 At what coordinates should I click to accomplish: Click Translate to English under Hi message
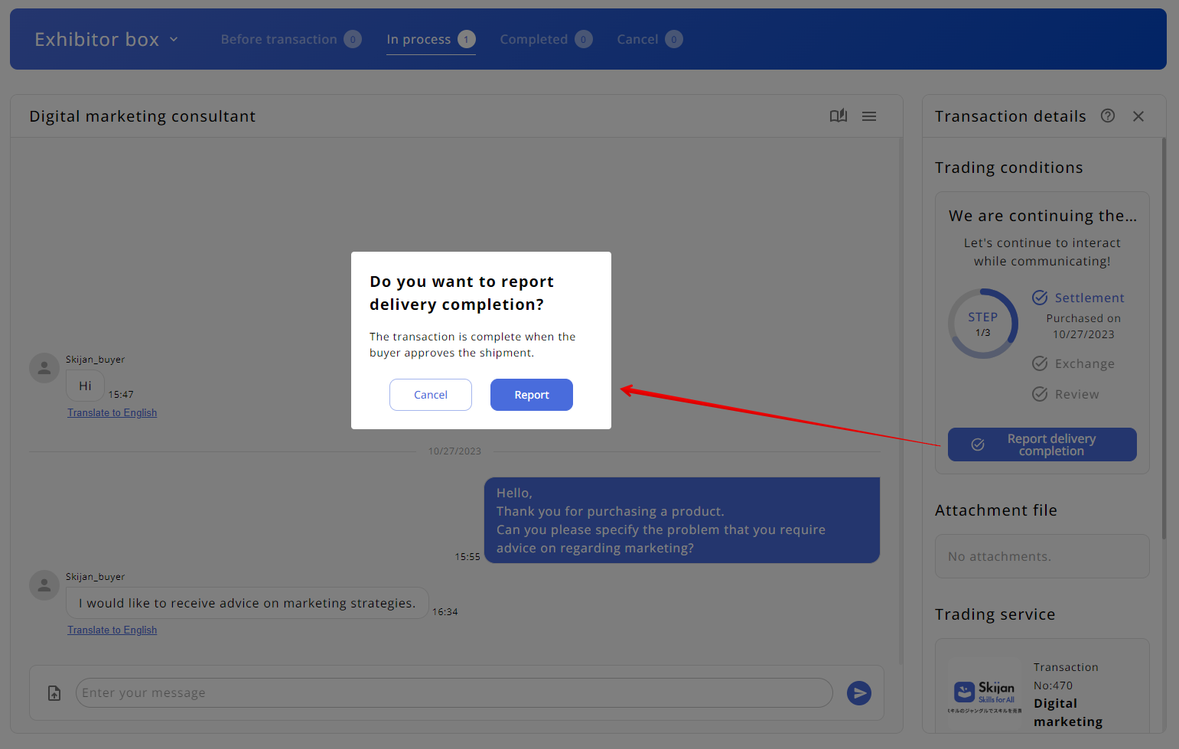tap(112, 412)
